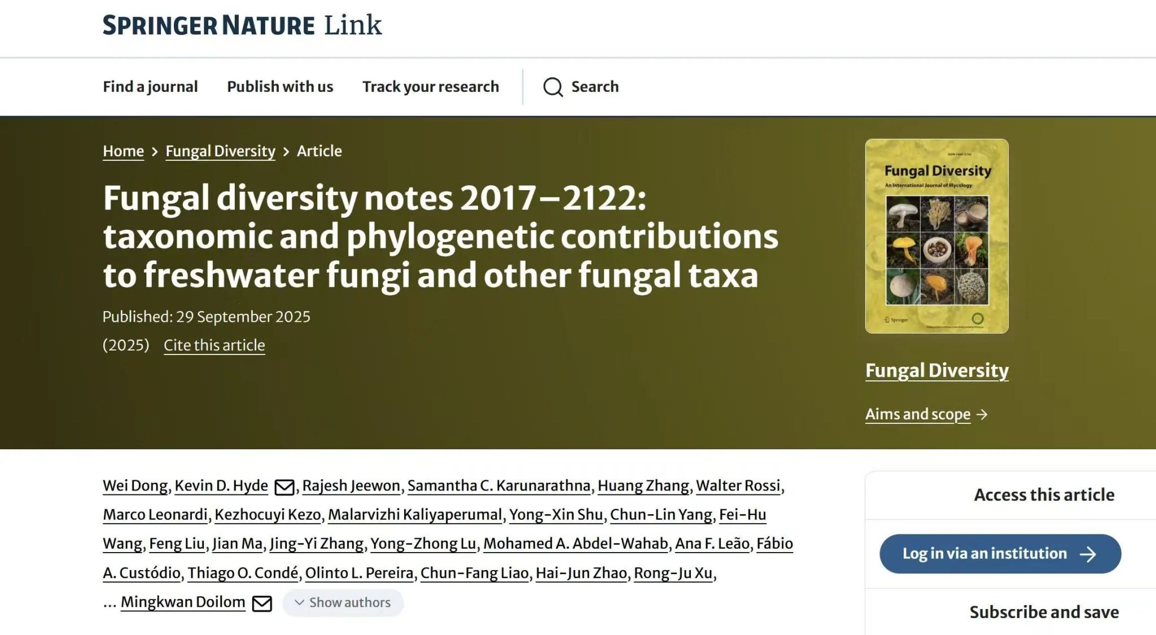The image size is (1156, 635).
Task: Expand the Show authors list
Action: pyautogui.click(x=343, y=603)
